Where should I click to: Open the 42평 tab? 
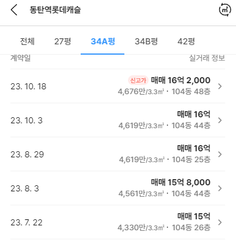pyautogui.click(x=186, y=41)
